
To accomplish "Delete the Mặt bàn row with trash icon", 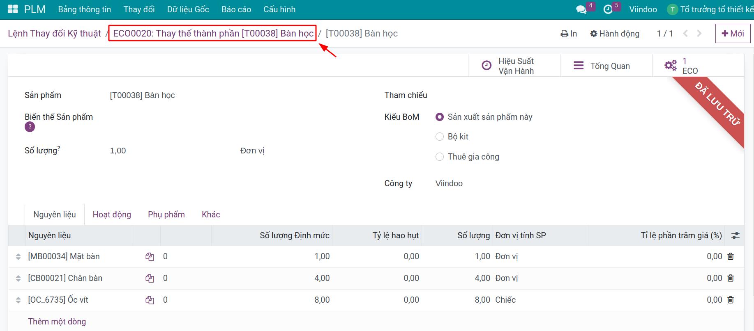I will (731, 256).
